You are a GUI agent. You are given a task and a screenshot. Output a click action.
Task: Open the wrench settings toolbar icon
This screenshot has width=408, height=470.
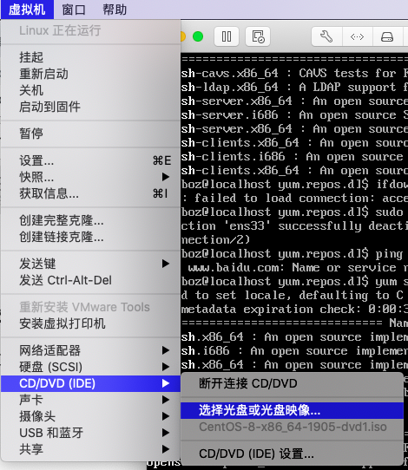tap(326, 36)
